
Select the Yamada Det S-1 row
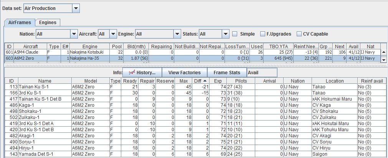[195, 154]
